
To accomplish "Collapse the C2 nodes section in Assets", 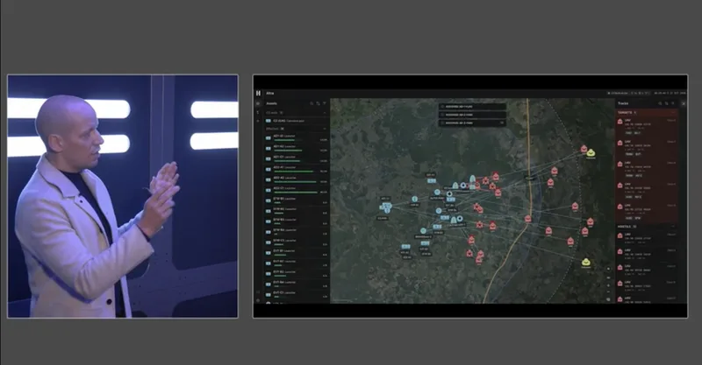I will click(325, 113).
